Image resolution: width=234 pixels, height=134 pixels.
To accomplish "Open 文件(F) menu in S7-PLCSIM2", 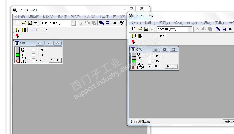I will tap(136, 23).
